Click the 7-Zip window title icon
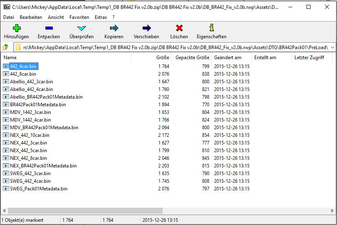 click(7, 7)
